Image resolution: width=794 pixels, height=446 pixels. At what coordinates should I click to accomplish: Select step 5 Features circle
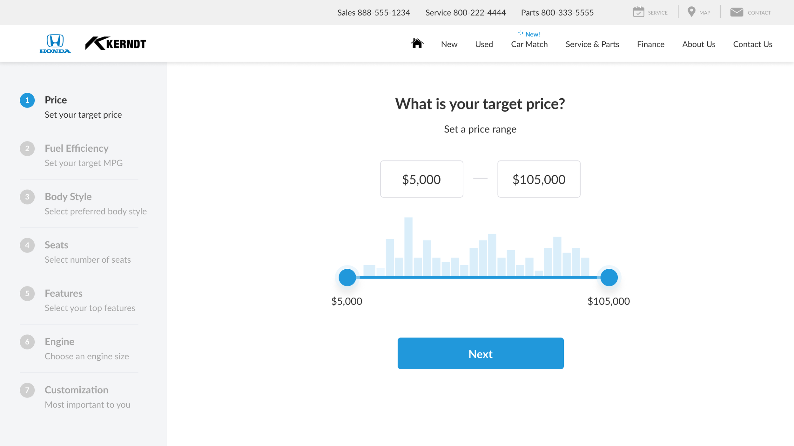pos(27,294)
